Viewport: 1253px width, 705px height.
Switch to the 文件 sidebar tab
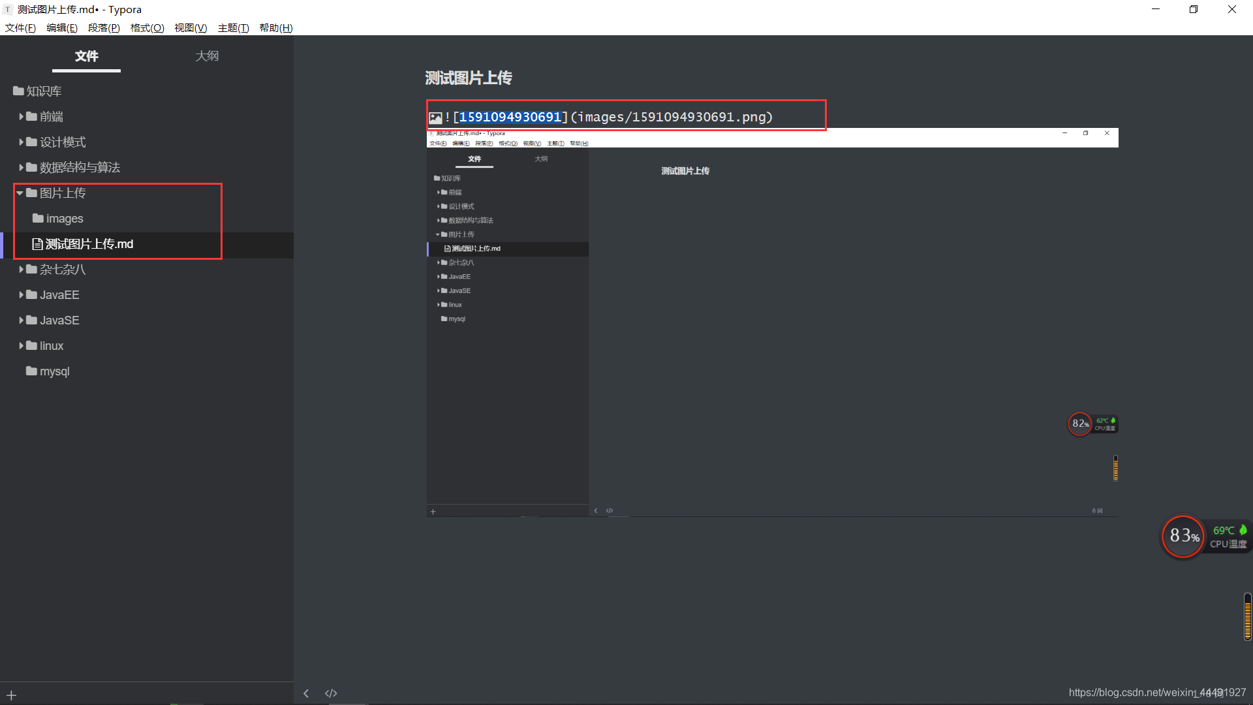pyautogui.click(x=86, y=56)
